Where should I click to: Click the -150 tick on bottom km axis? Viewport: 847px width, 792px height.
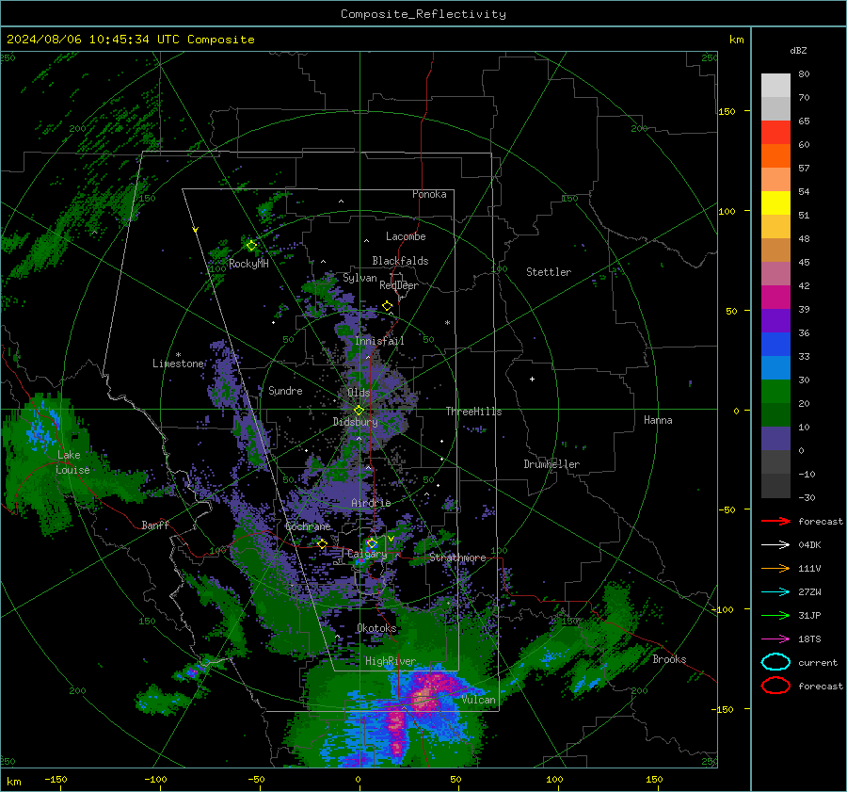point(56,779)
